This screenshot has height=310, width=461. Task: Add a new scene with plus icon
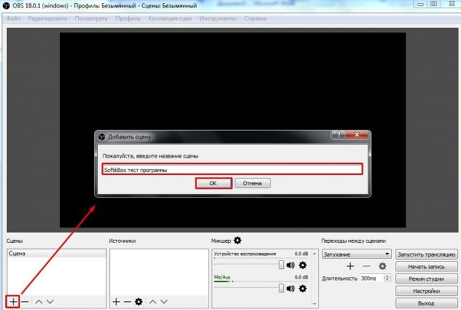pyautogui.click(x=13, y=301)
